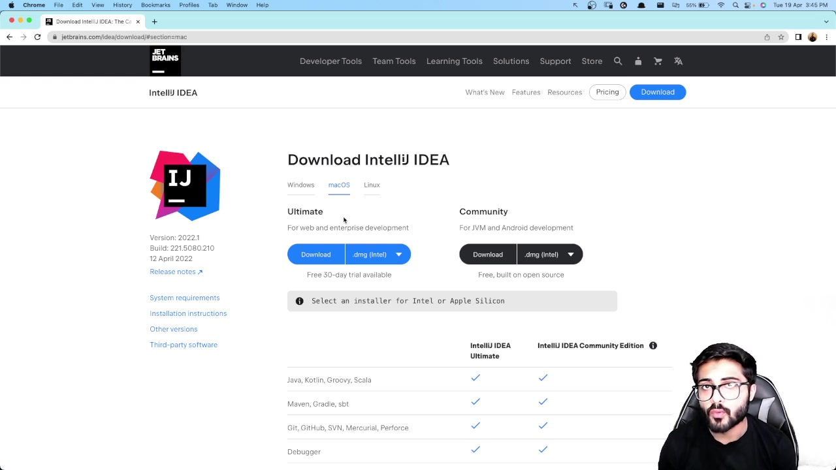Open Support menu
The height and width of the screenshot is (470, 836).
tap(555, 61)
